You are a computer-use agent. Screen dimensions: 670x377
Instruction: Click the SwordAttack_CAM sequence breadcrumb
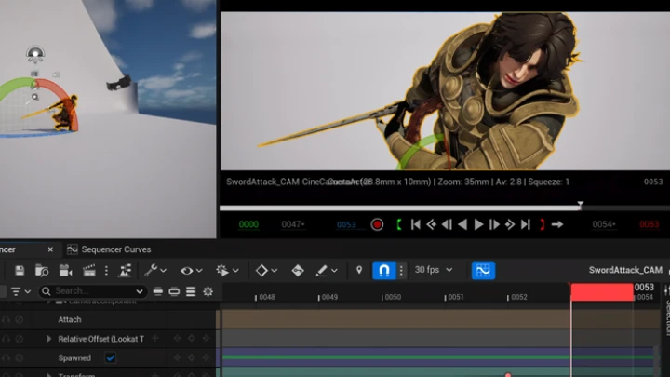625,270
